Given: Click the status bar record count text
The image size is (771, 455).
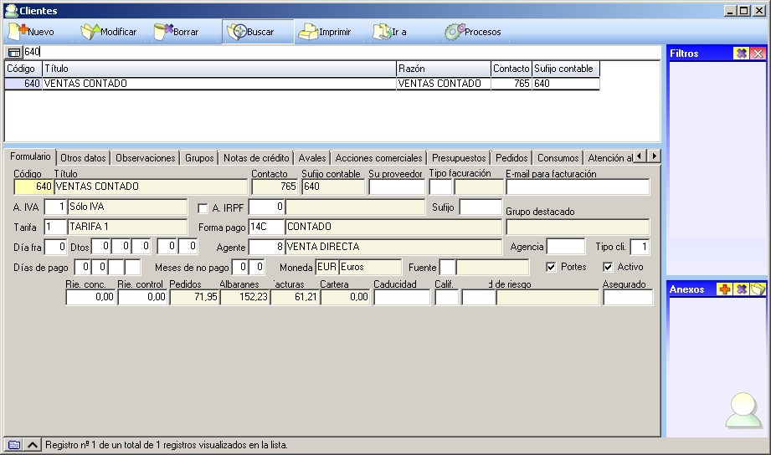Looking at the screenshot, I should (x=167, y=445).
